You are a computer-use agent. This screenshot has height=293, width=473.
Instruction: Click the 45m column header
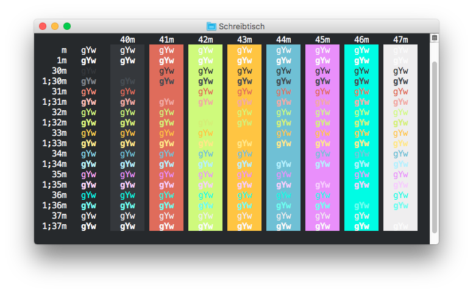(322, 40)
